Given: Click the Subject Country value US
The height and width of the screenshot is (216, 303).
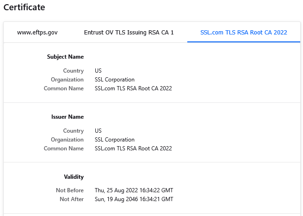Looking at the screenshot, I should (x=98, y=71).
